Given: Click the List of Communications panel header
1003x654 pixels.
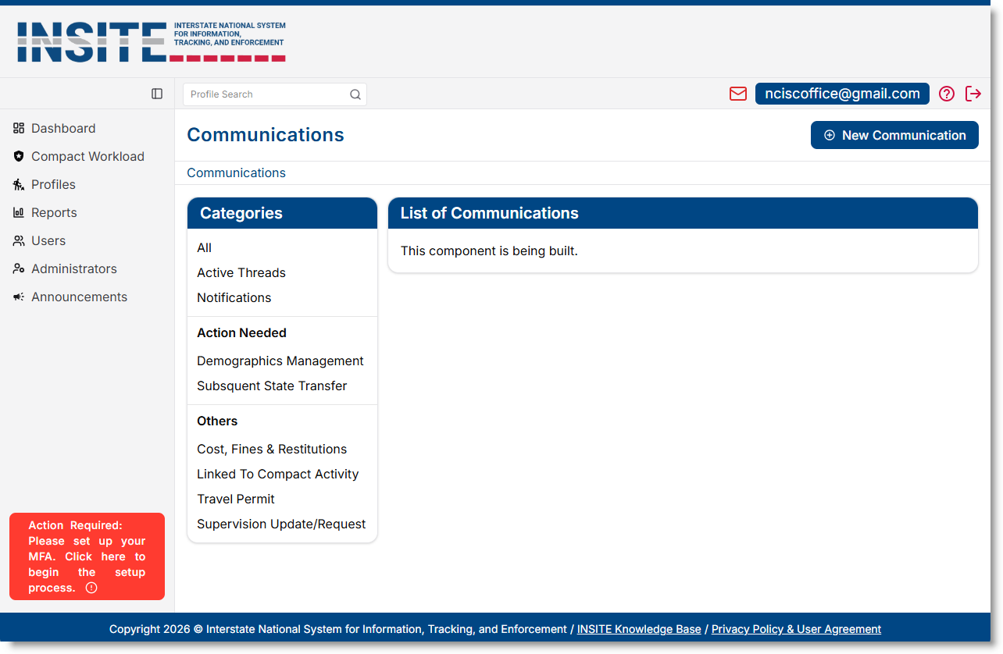Looking at the screenshot, I should pyautogui.click(x=683, y=213).
